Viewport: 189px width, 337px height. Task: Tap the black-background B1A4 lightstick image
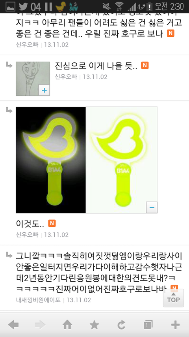[50, 160]
